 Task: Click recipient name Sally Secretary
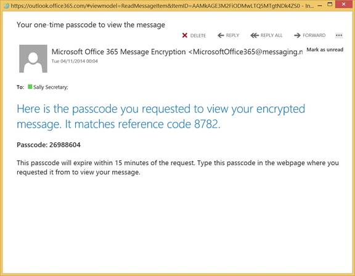tap(51, 87)
